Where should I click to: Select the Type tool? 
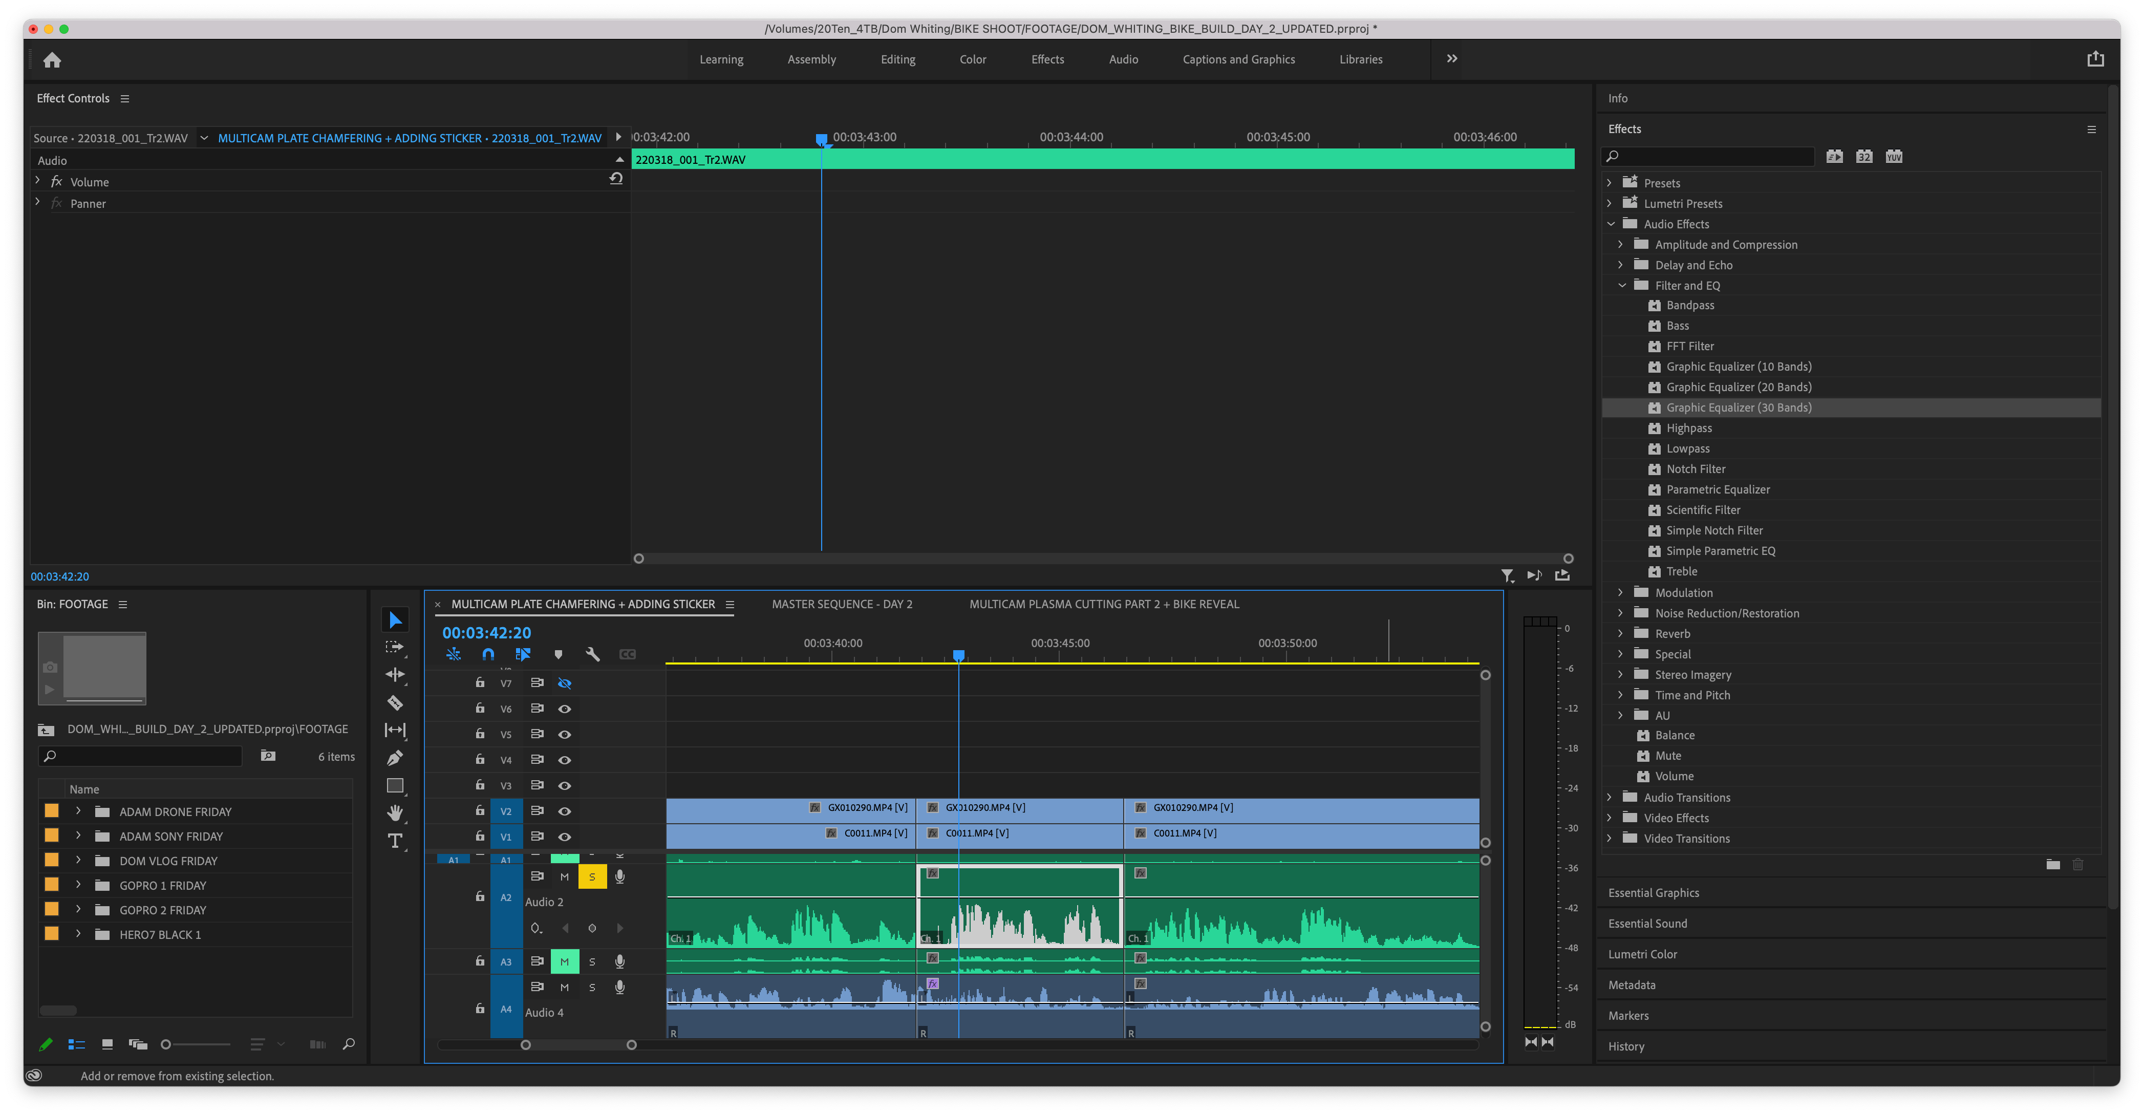pos(395,842)
